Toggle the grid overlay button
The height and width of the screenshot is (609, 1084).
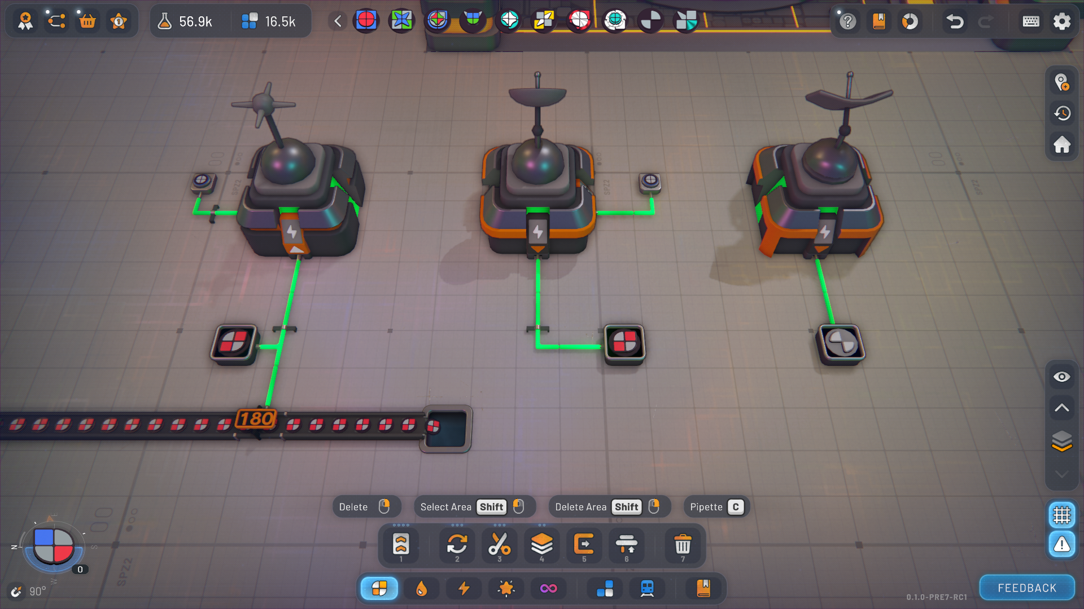[1061, 515]
